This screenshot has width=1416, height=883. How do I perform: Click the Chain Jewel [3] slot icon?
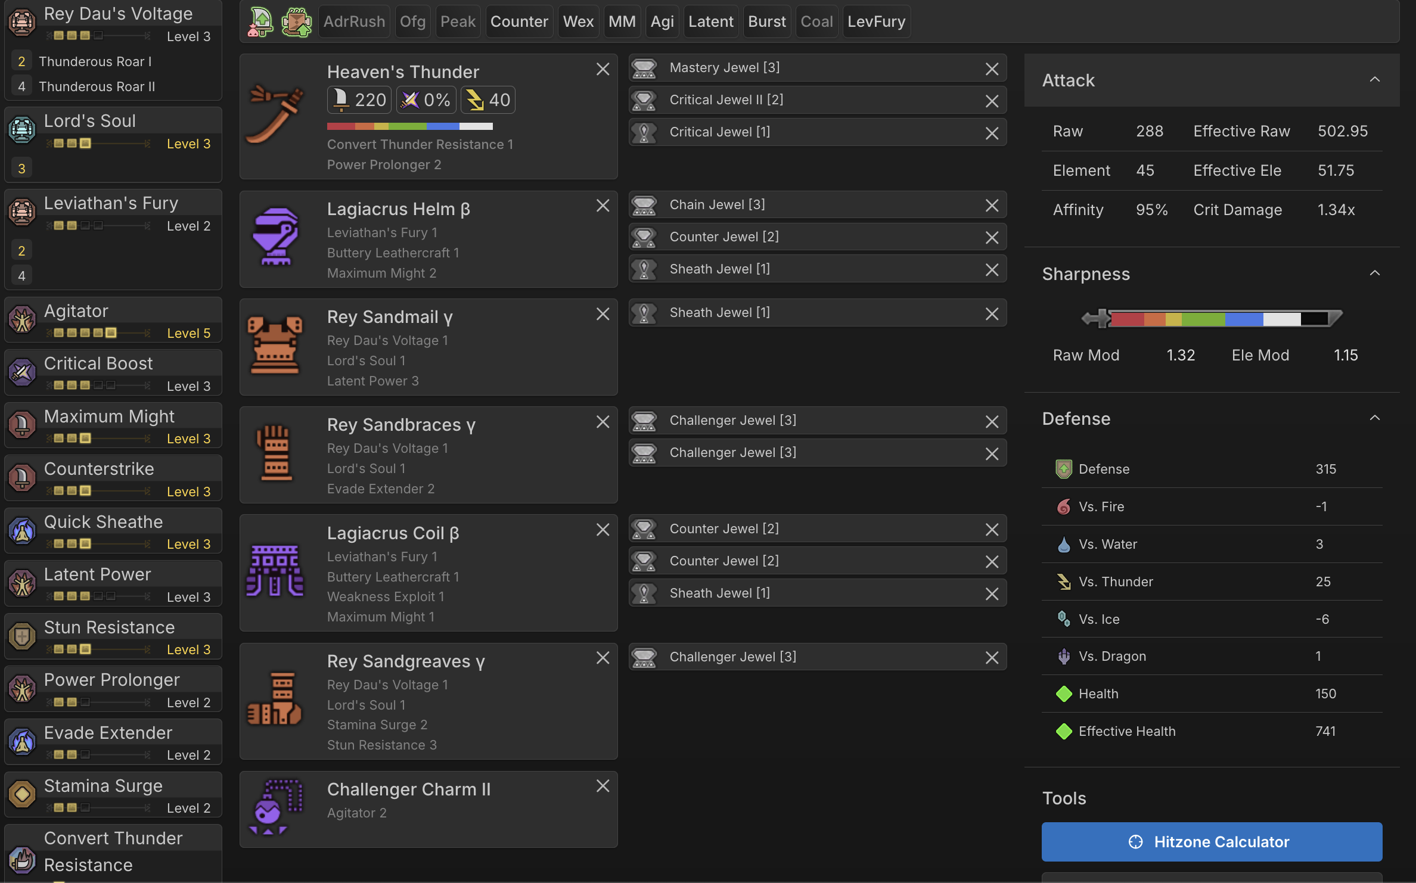[644, 205]
